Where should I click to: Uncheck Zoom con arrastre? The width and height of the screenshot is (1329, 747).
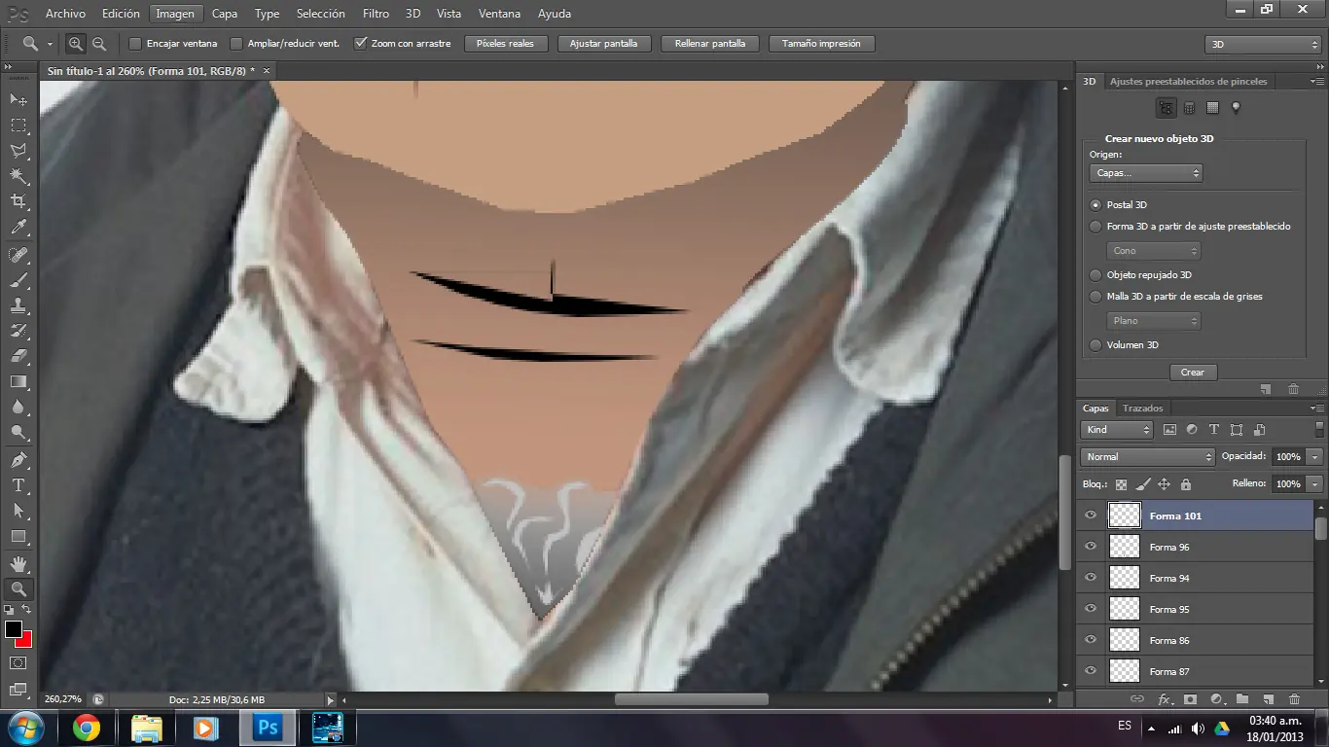point(360,44)
